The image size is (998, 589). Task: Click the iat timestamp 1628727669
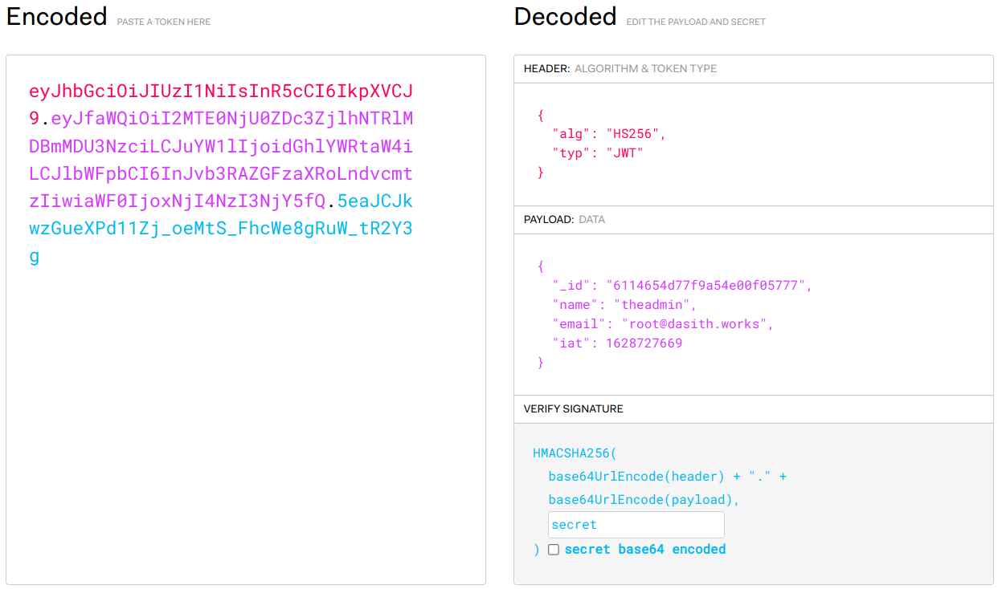click(x=644, y=343)
